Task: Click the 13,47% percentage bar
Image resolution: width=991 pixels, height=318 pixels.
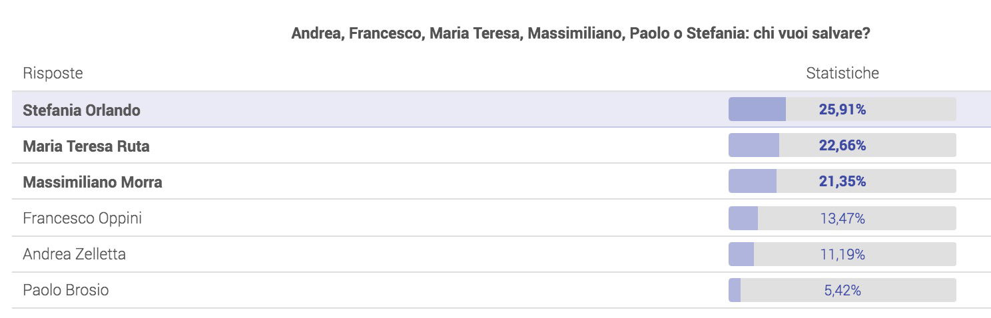Action: click(842, 218)
